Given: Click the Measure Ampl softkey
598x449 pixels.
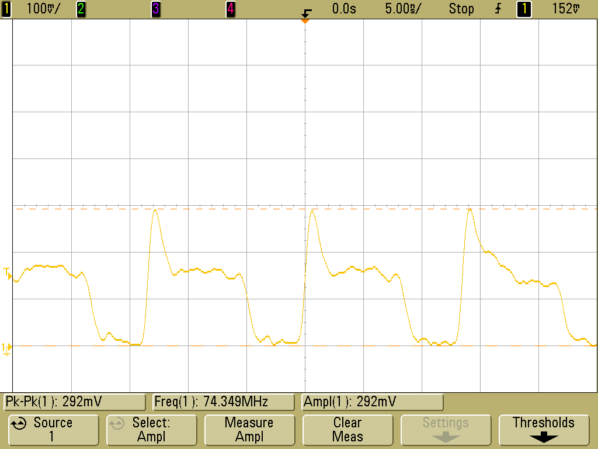Looking at the screenshot, I should (249, 430).
